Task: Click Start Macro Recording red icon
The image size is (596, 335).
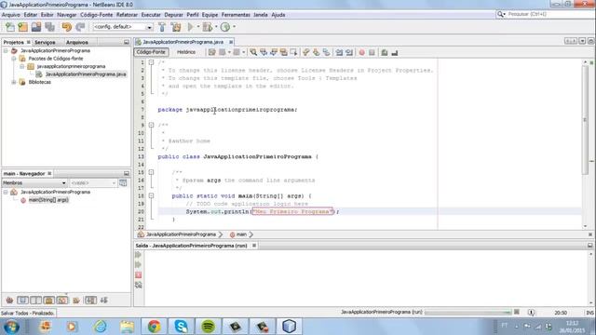Action: click(x=362, y=52)
